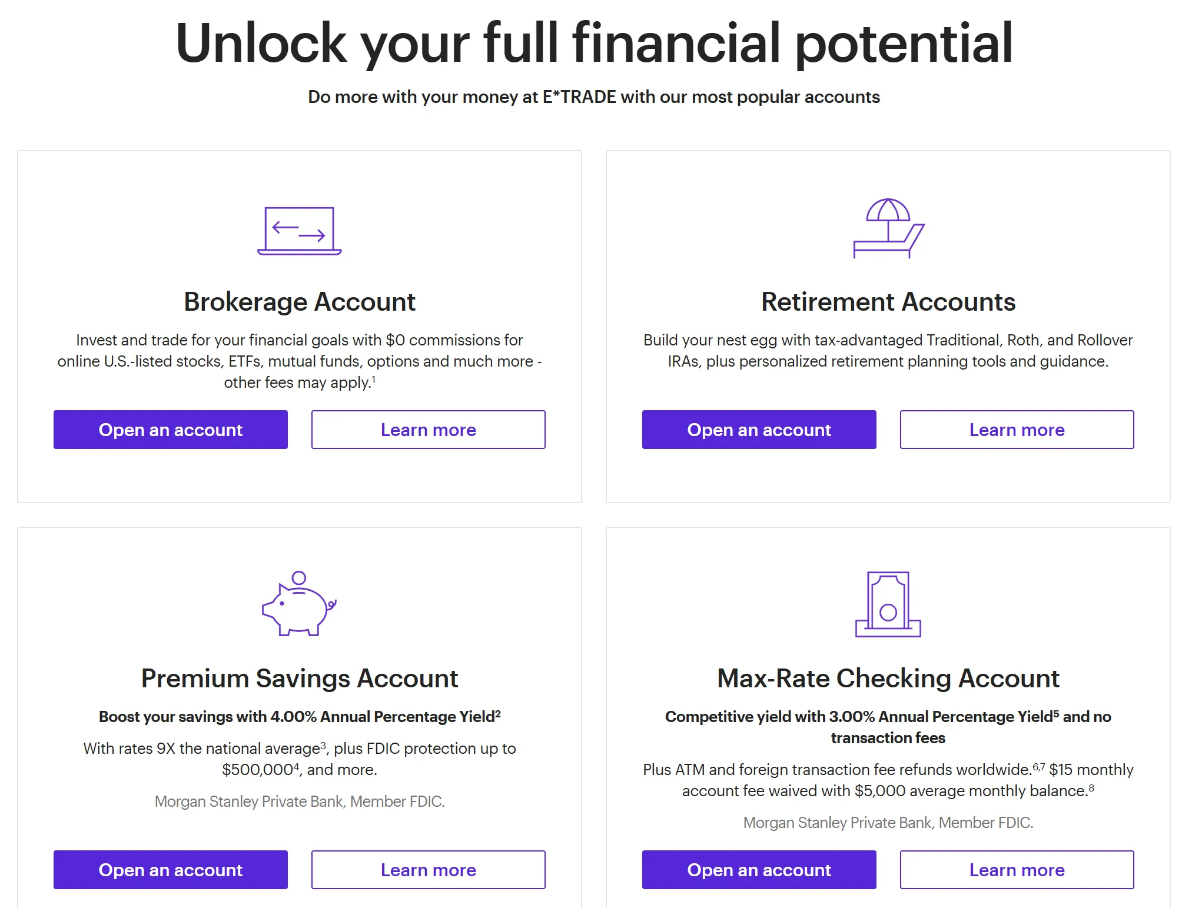This screenshot has width=1192, height=908.
Task: Click the Retirement Accounts heading
Action: tap(888, 302)
